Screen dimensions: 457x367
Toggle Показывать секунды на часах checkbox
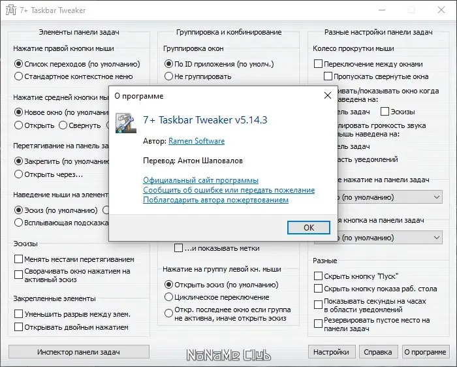click(x=318, y=305)
